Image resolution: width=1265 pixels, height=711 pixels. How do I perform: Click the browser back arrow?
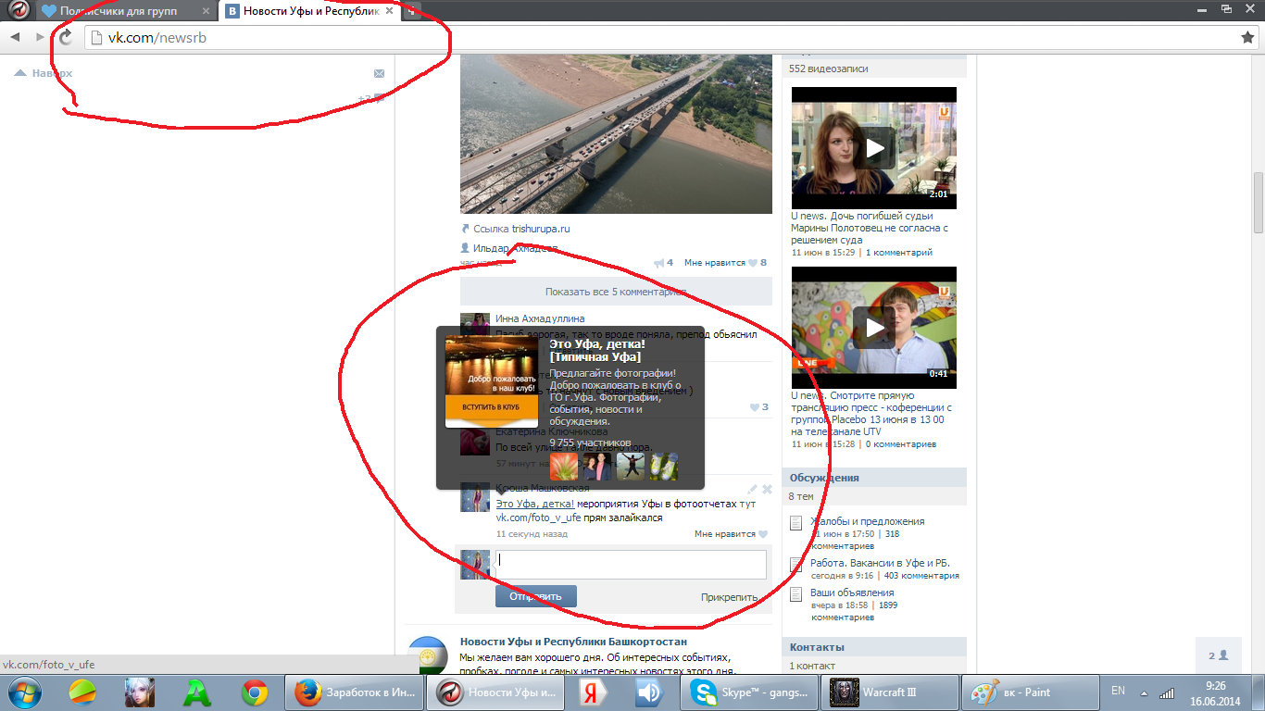point(16,37)
